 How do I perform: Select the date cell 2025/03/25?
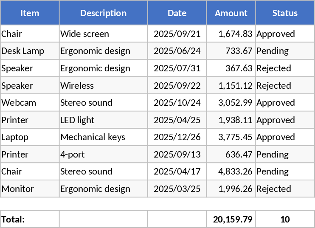177,189
